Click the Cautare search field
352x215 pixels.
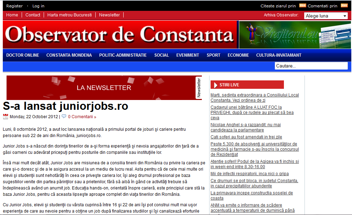[x=311, y=66]
